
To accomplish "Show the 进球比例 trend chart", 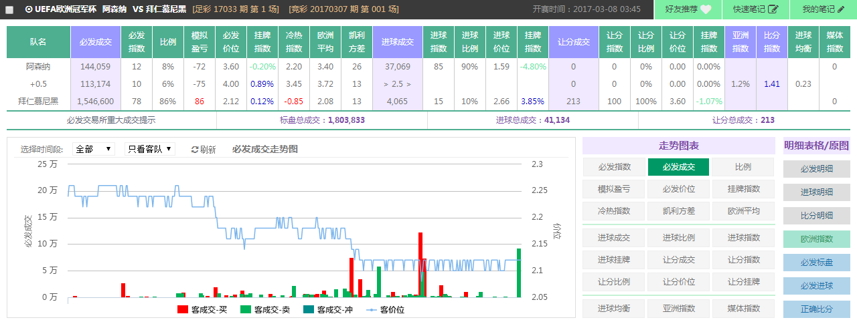I will point(678,237).
